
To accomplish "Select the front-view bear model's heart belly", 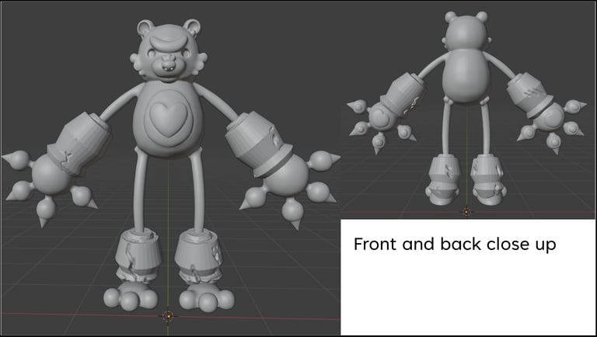I will click(168, 119).
